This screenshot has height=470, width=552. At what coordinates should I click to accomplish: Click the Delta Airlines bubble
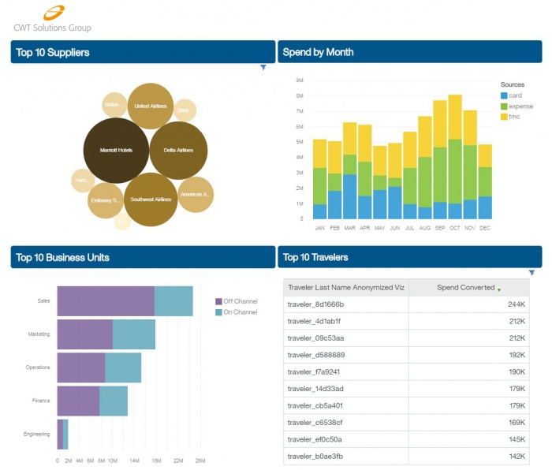pyautogui.click(x=178, y=150)
